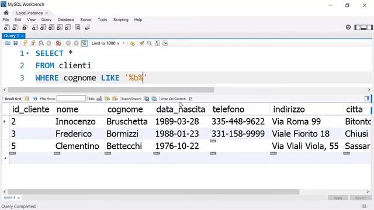Toggle the bottom output panel
The image size is (374, 210).
(x=363, y=27)
